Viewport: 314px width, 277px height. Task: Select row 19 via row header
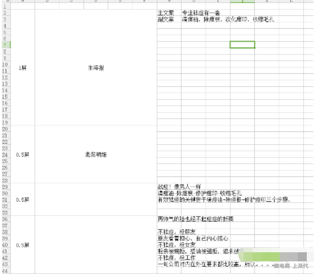(x=5, y=122)
